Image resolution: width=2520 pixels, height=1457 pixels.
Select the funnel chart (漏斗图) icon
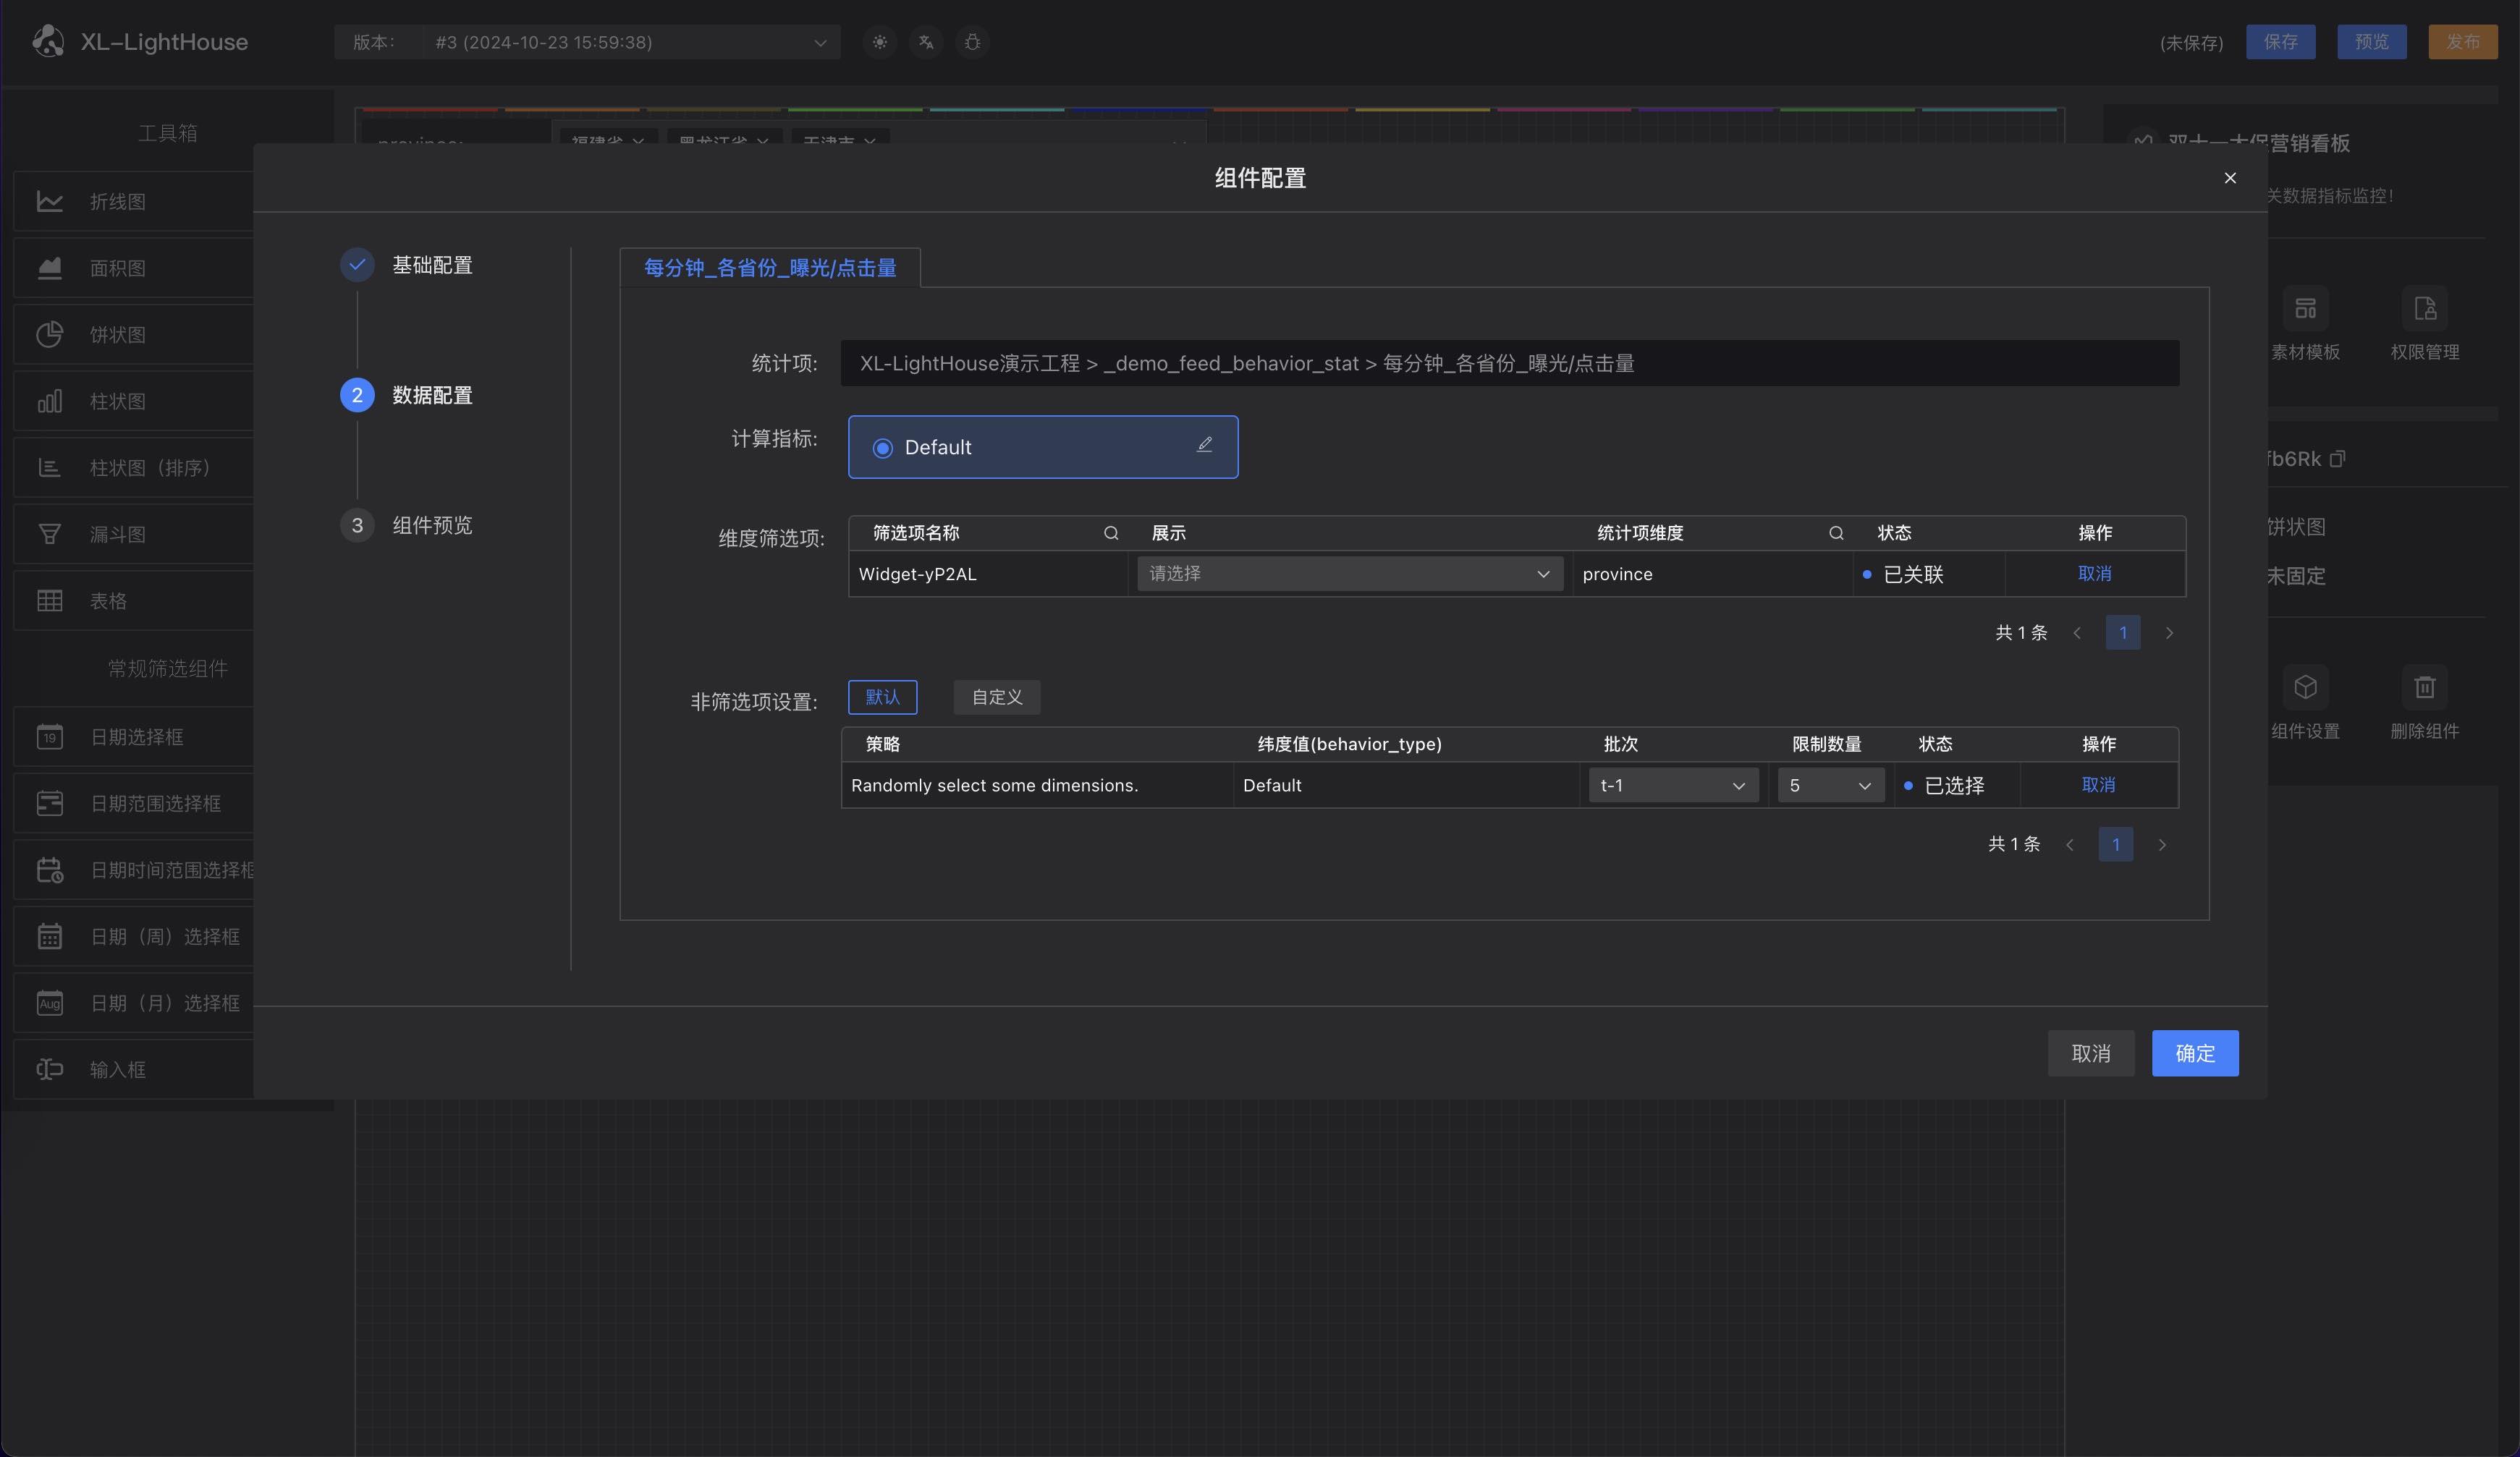pos(50,534)
